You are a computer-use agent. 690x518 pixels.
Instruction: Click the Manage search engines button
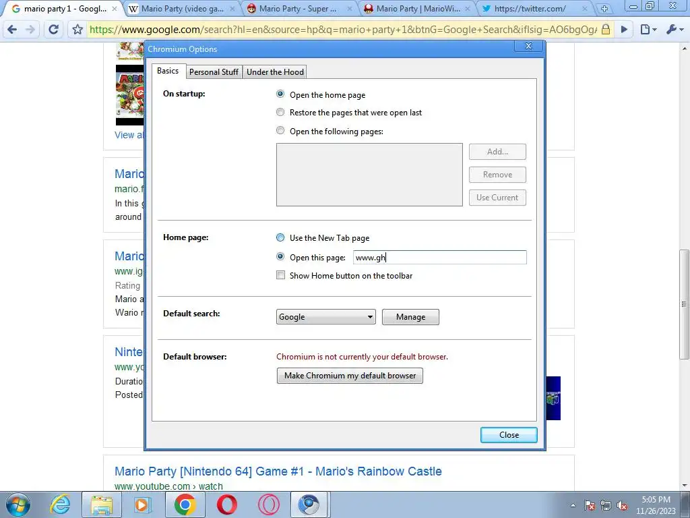410,317
